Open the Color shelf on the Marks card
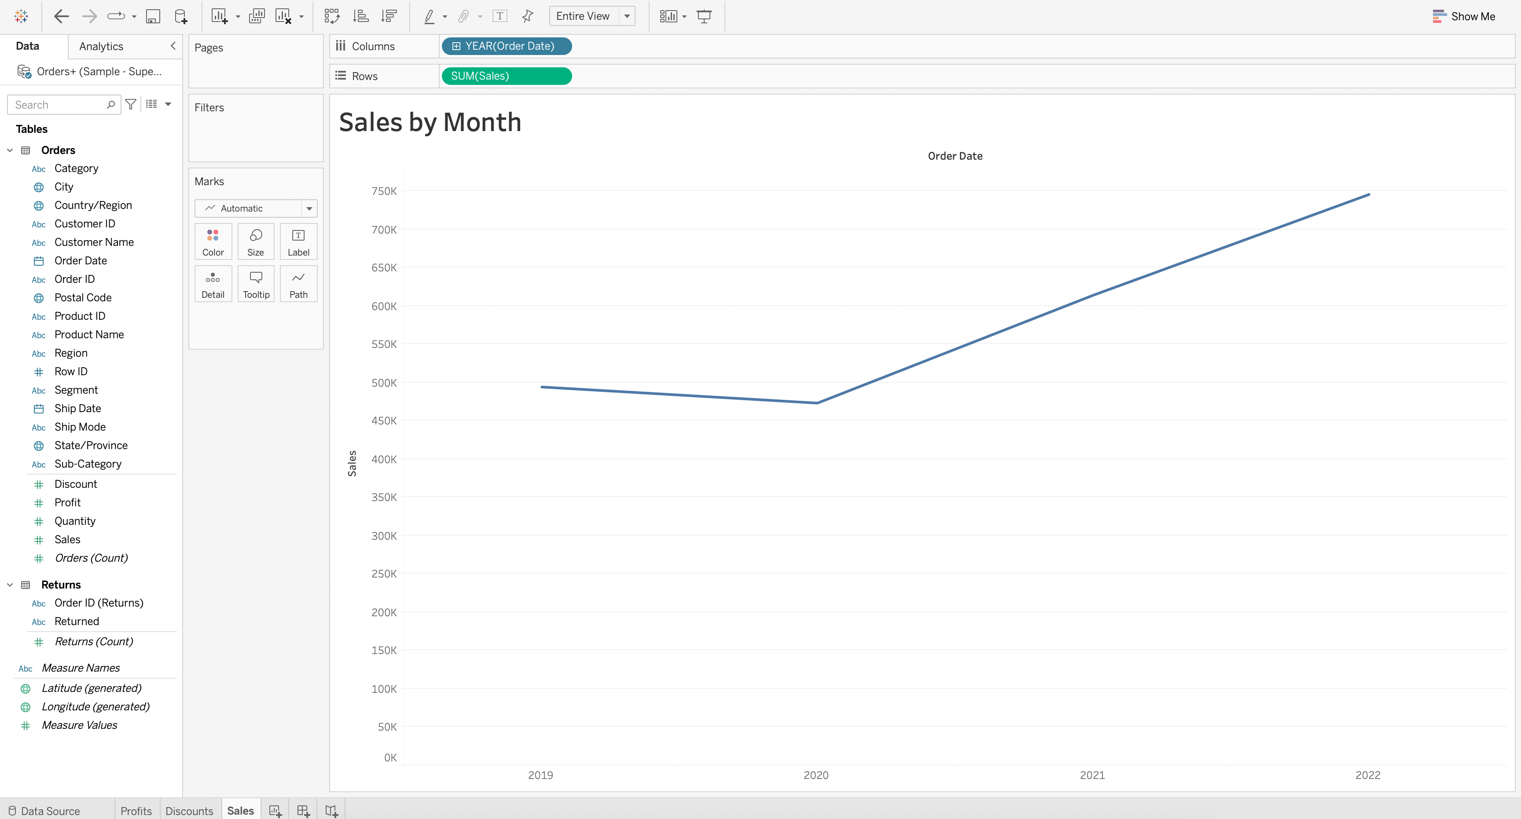Viewport: 1521px width, 819px height. pos(213,241)
